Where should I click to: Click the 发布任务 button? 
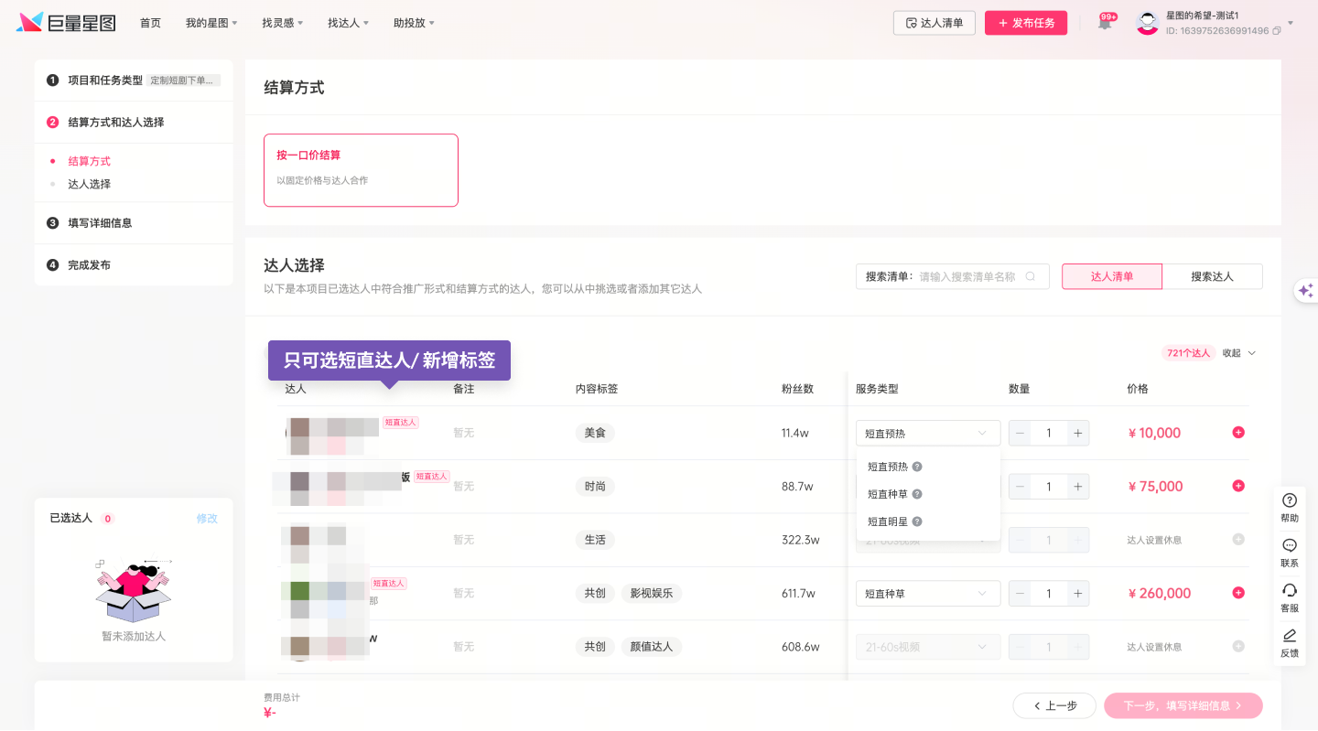[1025, 23]
